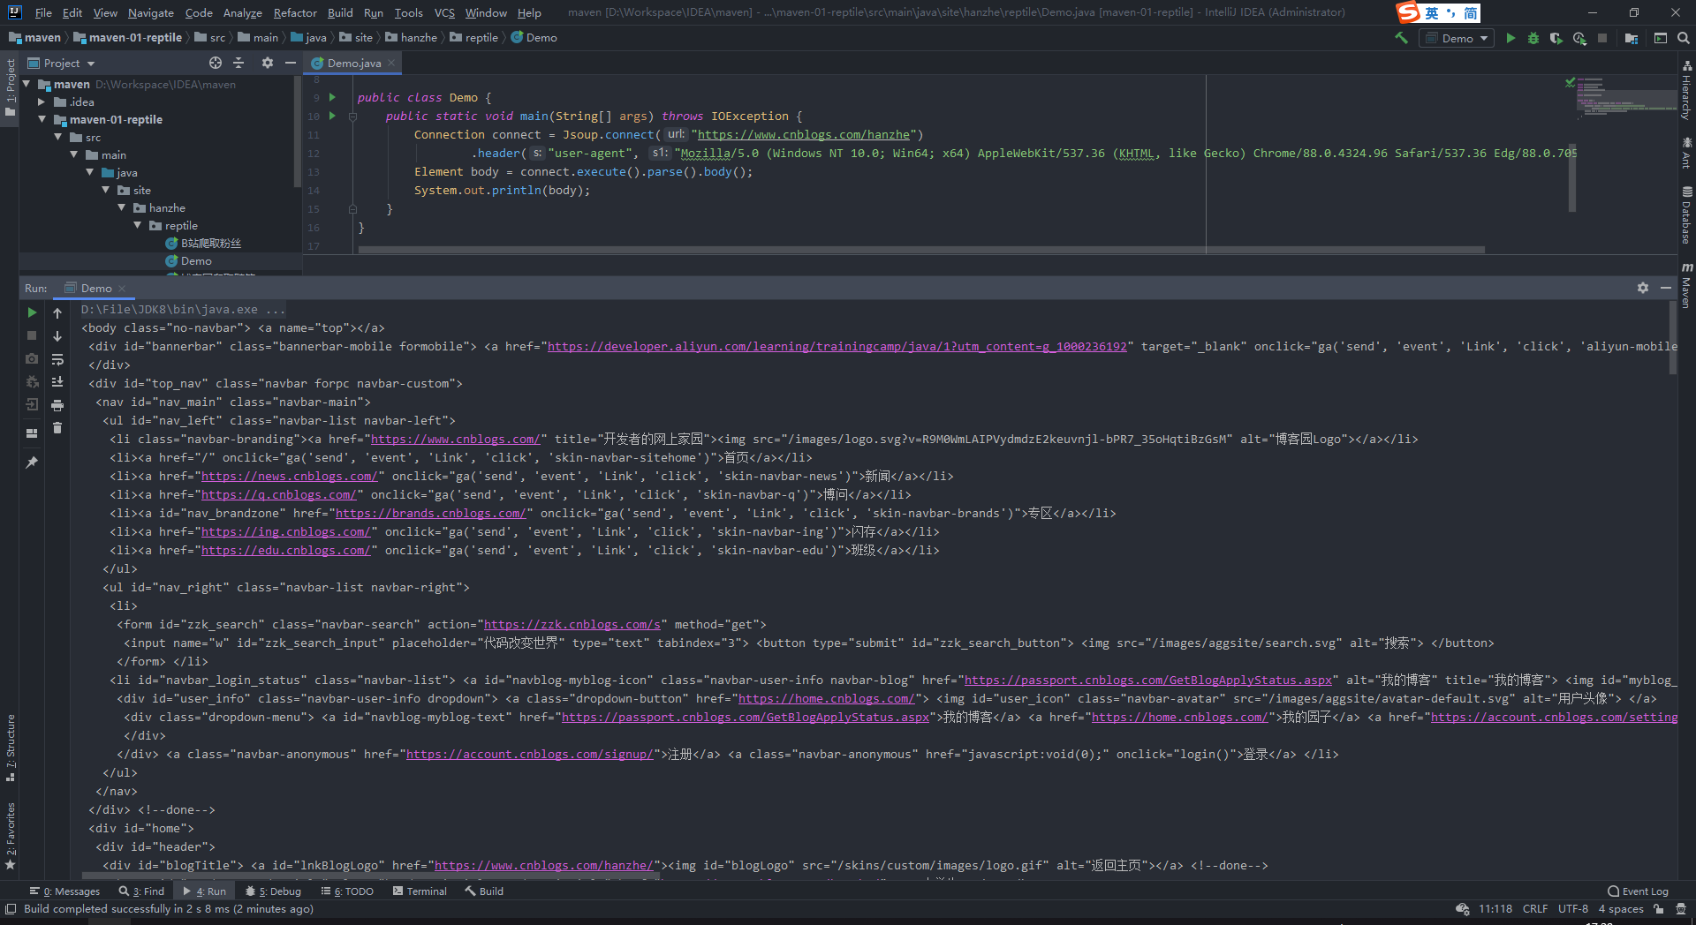Click the Restore Layout icon in Run panel
The width and height of the screenshot is (1696, 925).
click(x=32, y=433)
